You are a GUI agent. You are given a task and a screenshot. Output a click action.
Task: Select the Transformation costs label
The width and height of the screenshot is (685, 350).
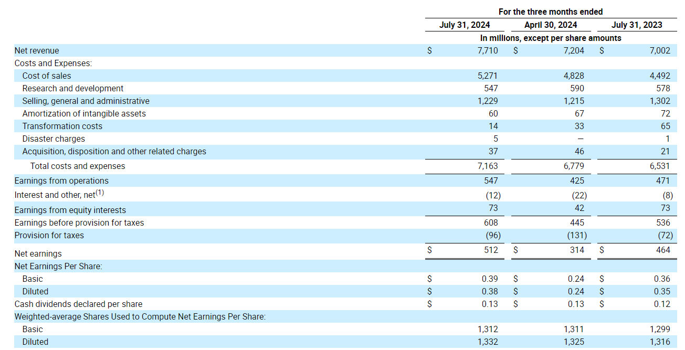(x=62, y=126)
